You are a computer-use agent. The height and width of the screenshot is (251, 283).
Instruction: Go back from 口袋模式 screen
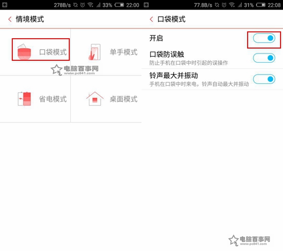[151, 19]
